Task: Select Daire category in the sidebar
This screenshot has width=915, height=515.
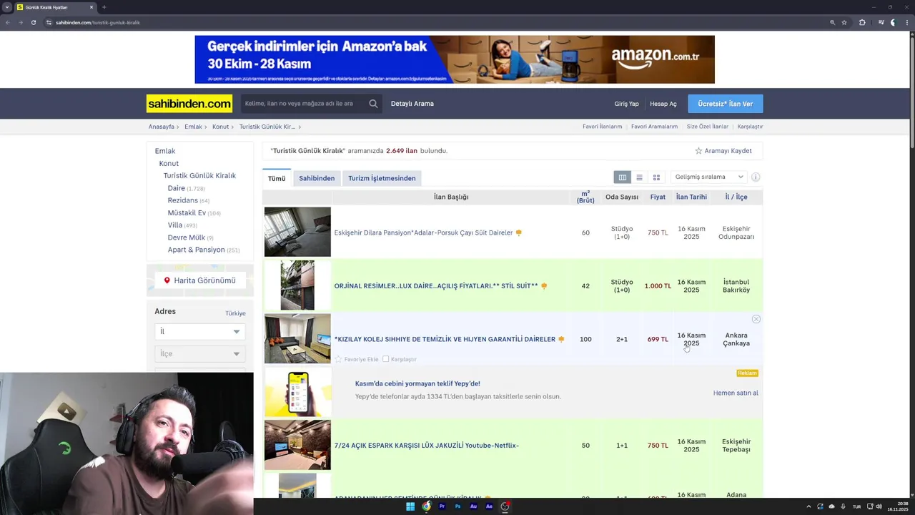Action: (177, 188)
